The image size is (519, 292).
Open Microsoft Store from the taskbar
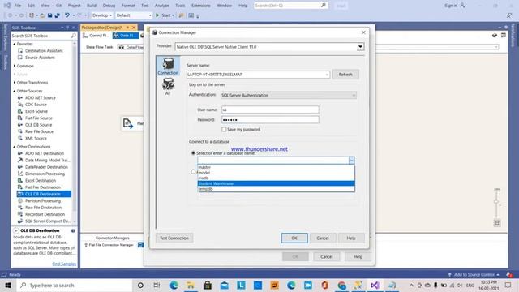click(208, 285)
